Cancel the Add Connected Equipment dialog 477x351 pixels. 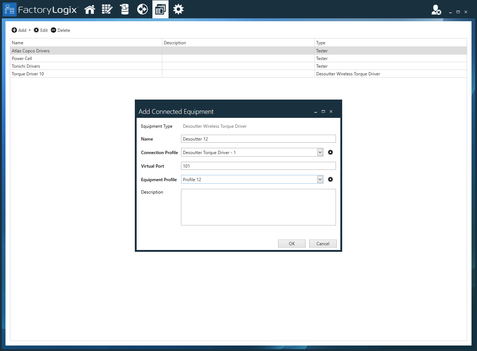click(323, 243)
